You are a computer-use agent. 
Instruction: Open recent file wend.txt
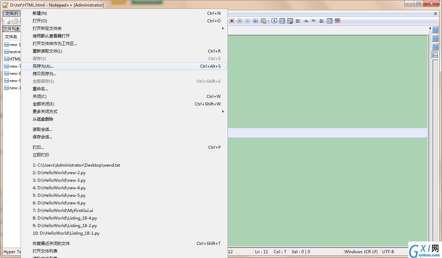[124, 165]
